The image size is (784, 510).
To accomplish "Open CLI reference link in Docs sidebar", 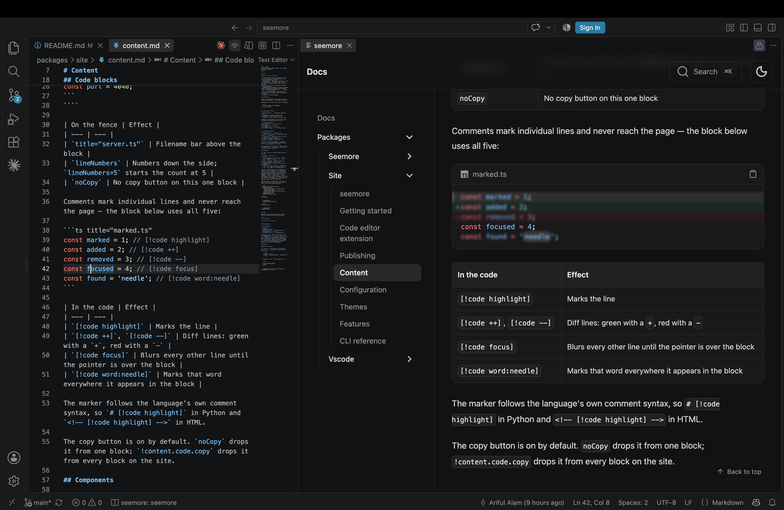I will 363,341.
